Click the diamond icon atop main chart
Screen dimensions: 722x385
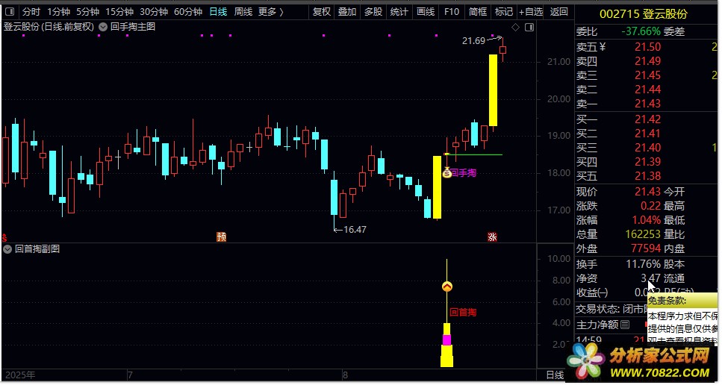click(515, 28)
